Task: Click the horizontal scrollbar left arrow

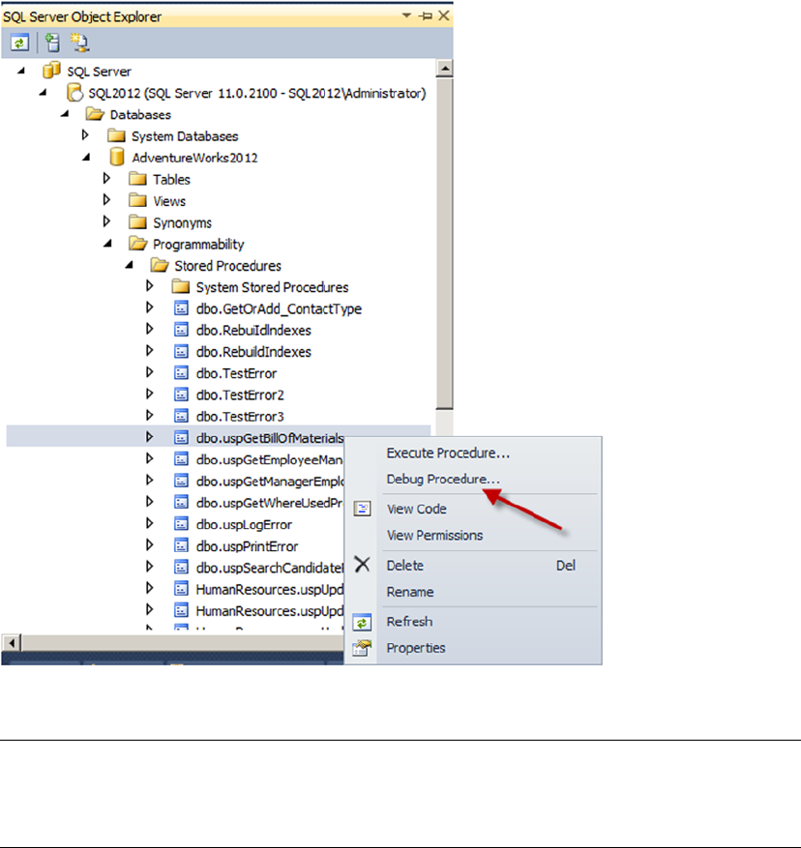Action: [x=12, y=643]
